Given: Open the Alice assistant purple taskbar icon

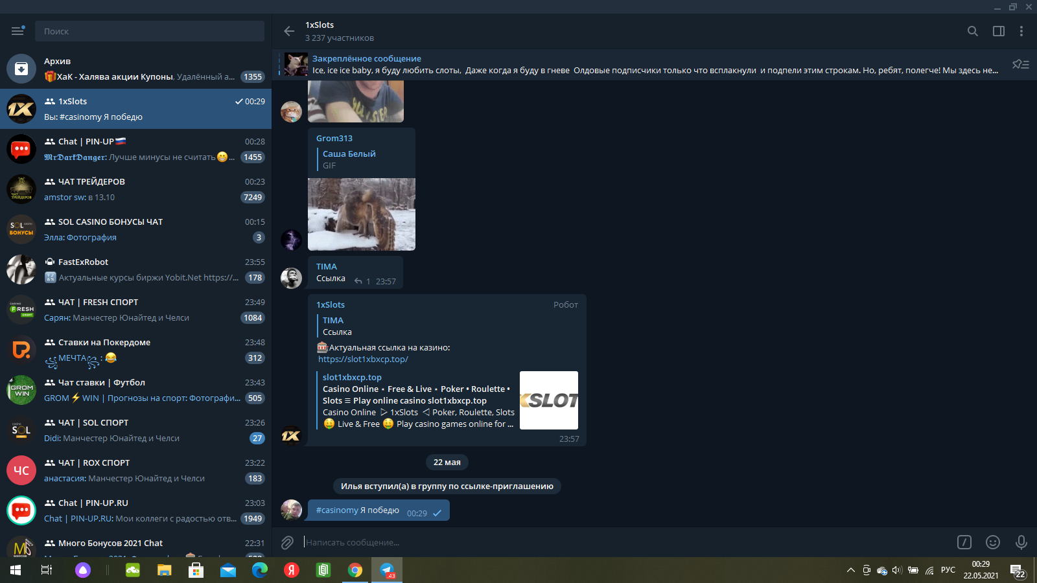Looking at the screenshot, I should [83, 570].
